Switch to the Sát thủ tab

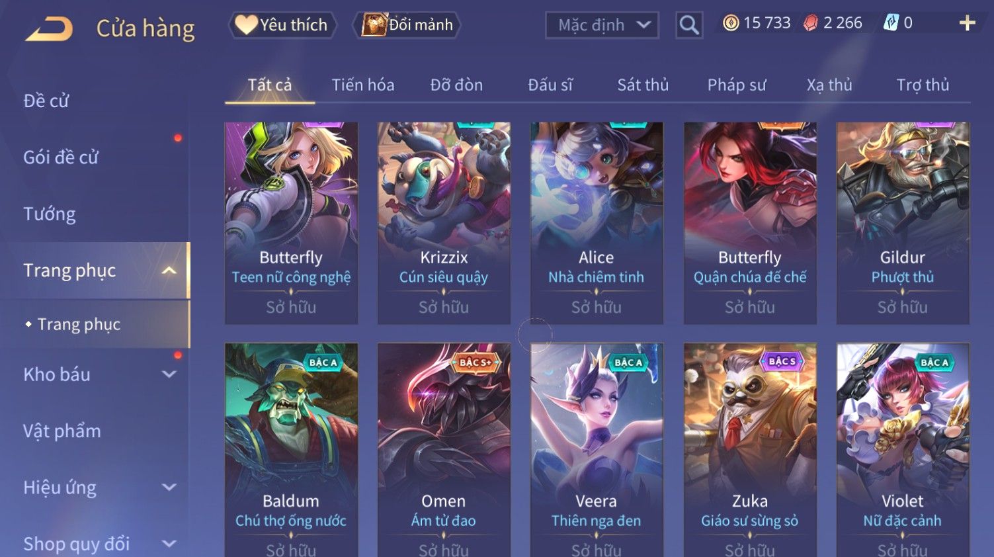(643, 85)
